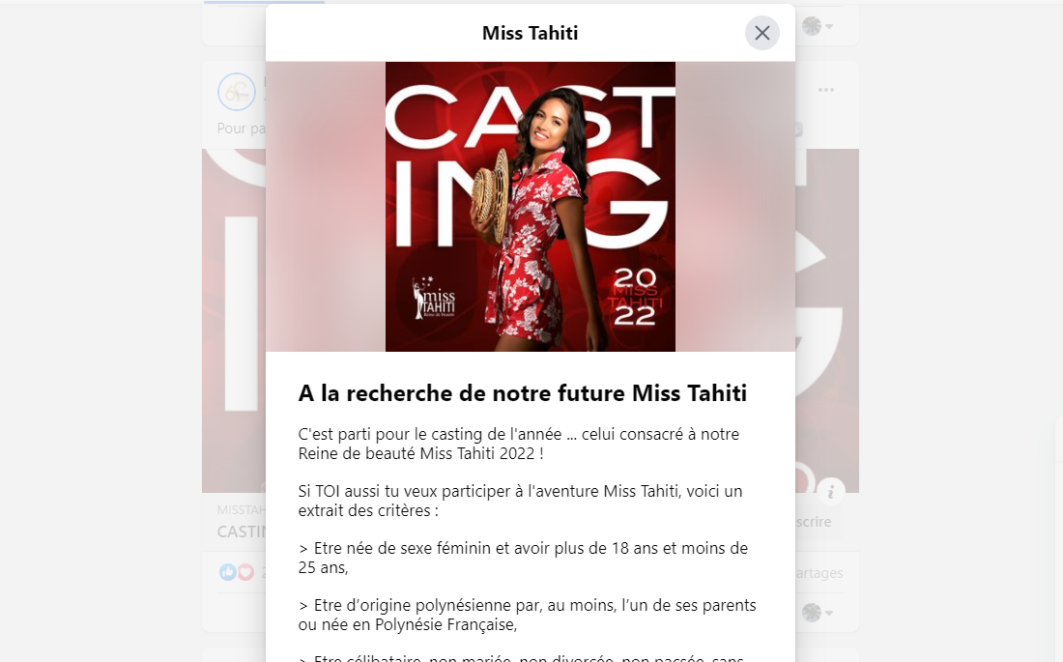Screen dimensions: 1063x662
Task: Open the partially visible 'artages' shares link
Action: (x=819, y=573)
